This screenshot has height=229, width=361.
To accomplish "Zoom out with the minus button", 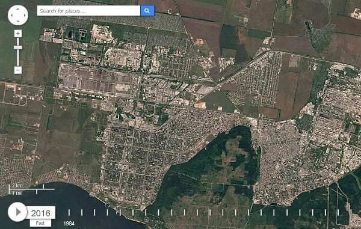I will [18, 70].
